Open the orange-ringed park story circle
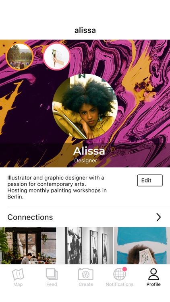This screenshot has height=302, width=170. click(x=20, y=56)
